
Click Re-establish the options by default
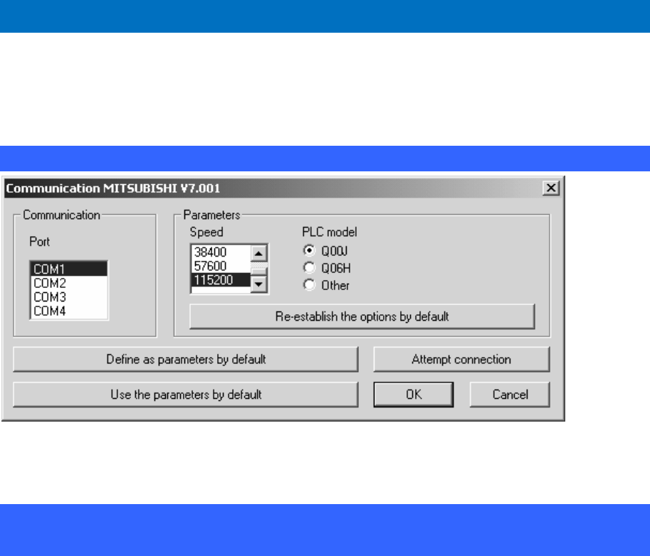point(362,316)
